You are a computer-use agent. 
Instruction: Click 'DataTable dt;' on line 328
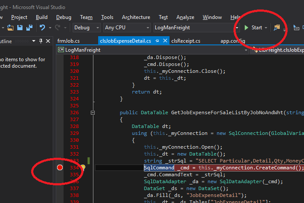pos(151,126)
